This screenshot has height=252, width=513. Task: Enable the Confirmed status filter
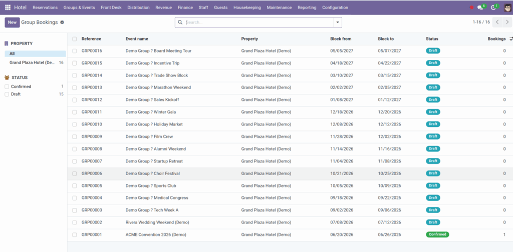7,86
